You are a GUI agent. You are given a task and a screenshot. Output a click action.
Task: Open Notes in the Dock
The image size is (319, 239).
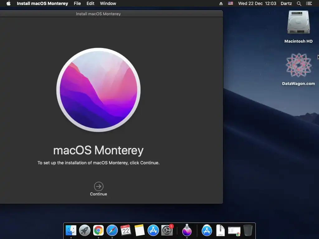pyautogui.click(x=139, y=231)
